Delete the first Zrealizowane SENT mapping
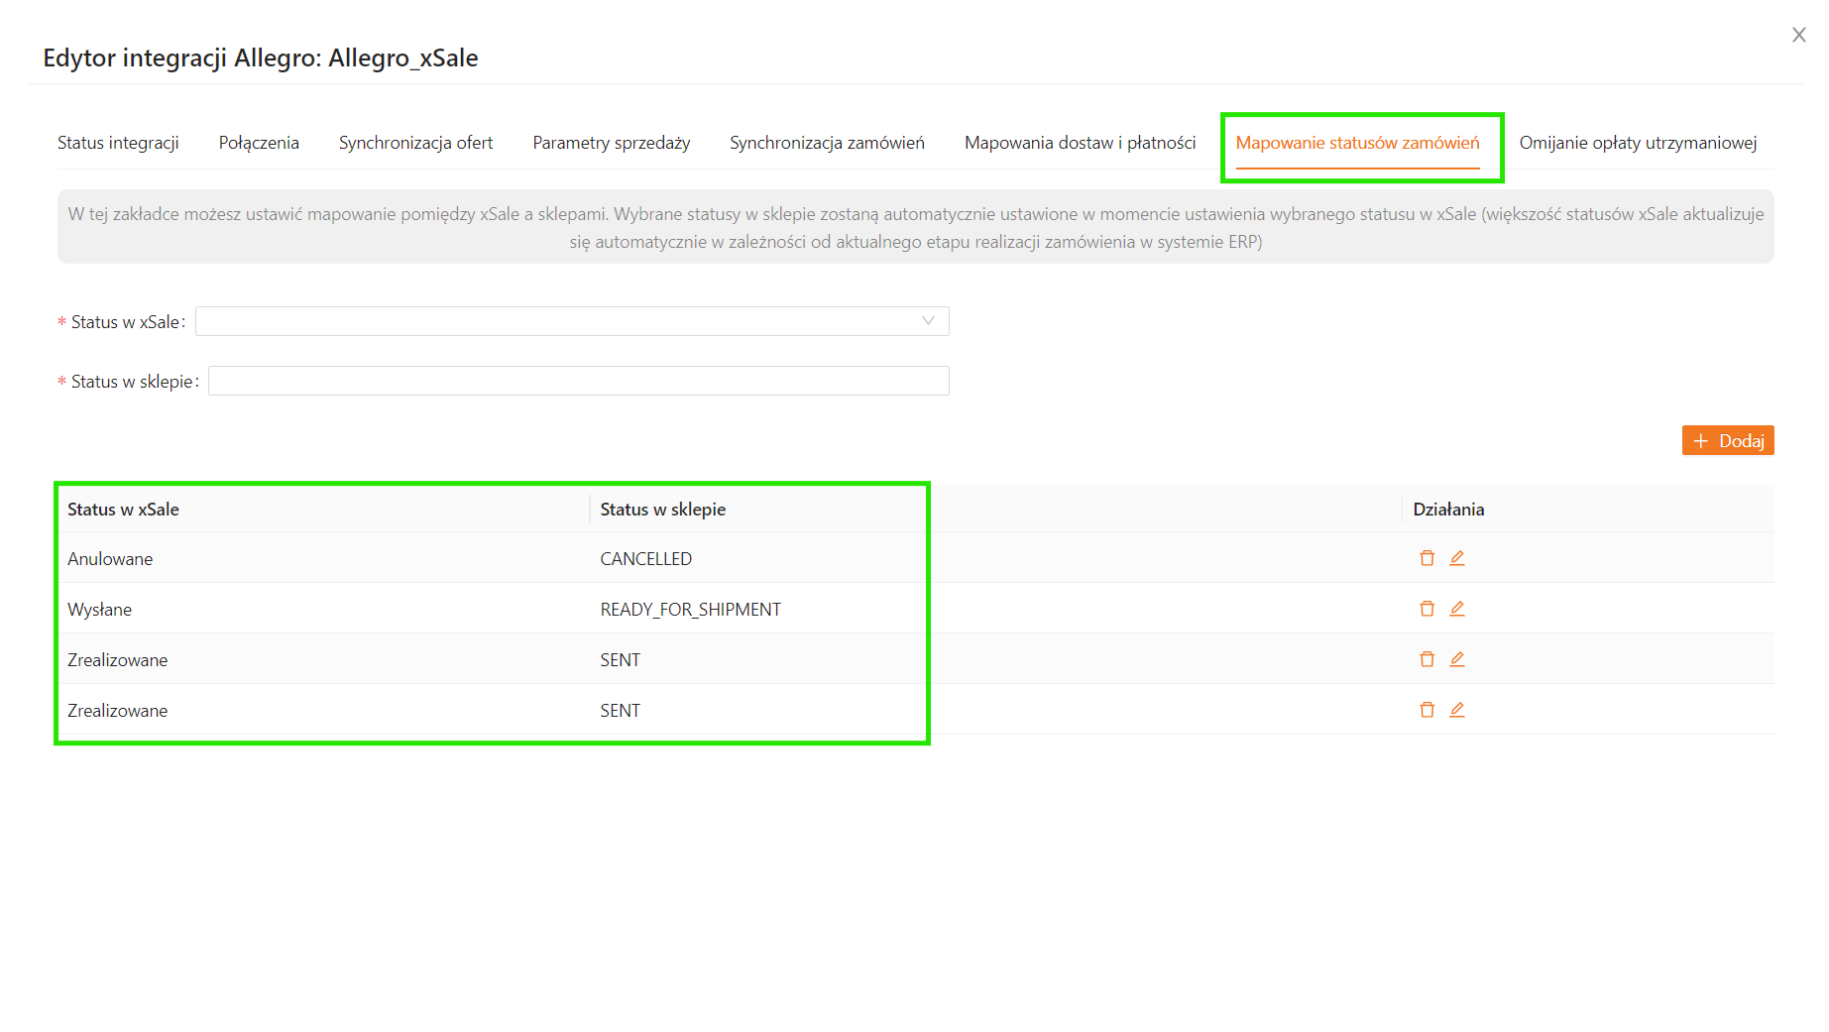The width and height of the screenshot is (1829, 1032). 1427,659
